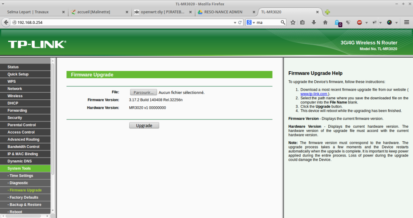Expand the URL history dropdown arrow
Viewport: 413px width, 218px height.
[235, 23]
